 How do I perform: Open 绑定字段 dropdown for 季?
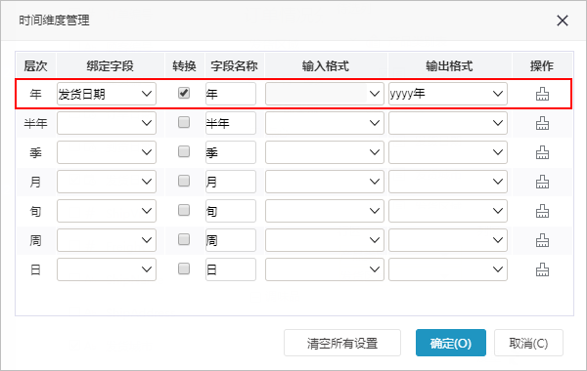coord(107,152)
